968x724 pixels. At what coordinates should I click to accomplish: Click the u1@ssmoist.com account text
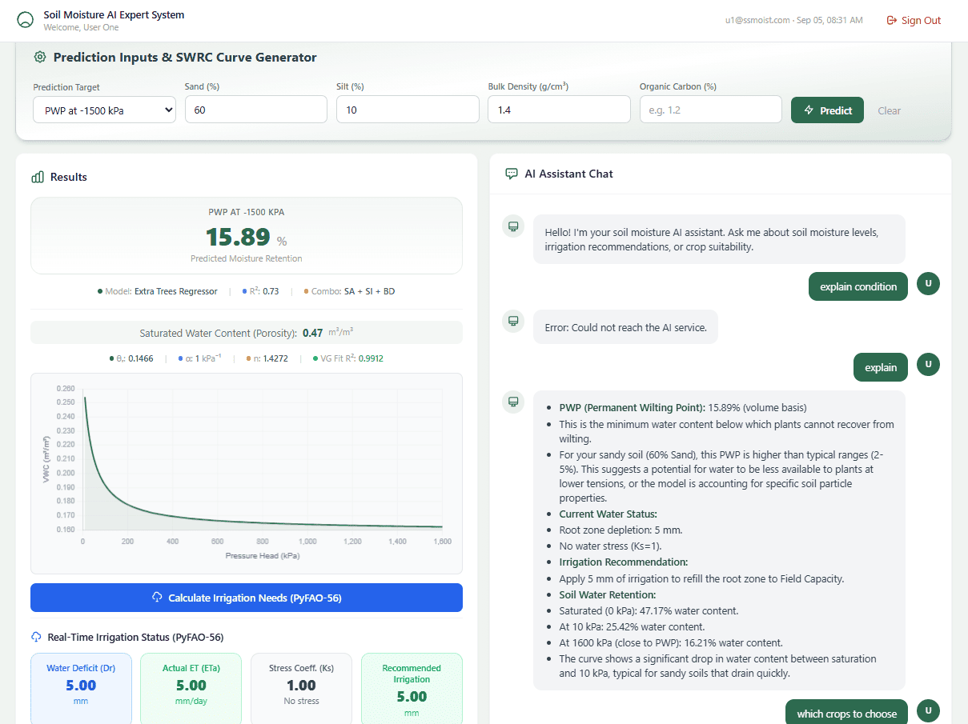(x=757, y=20)
